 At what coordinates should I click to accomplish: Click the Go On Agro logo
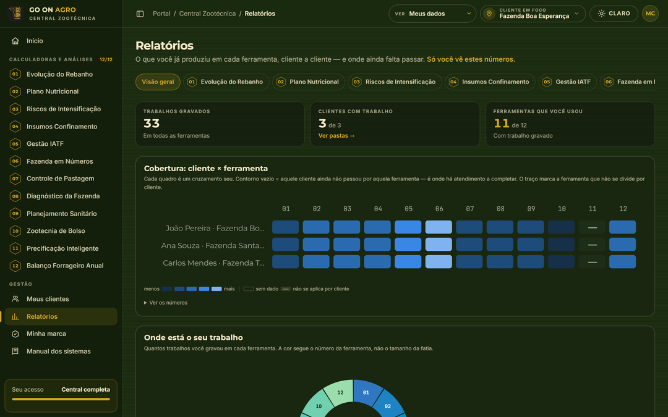[x=15, y=13]
